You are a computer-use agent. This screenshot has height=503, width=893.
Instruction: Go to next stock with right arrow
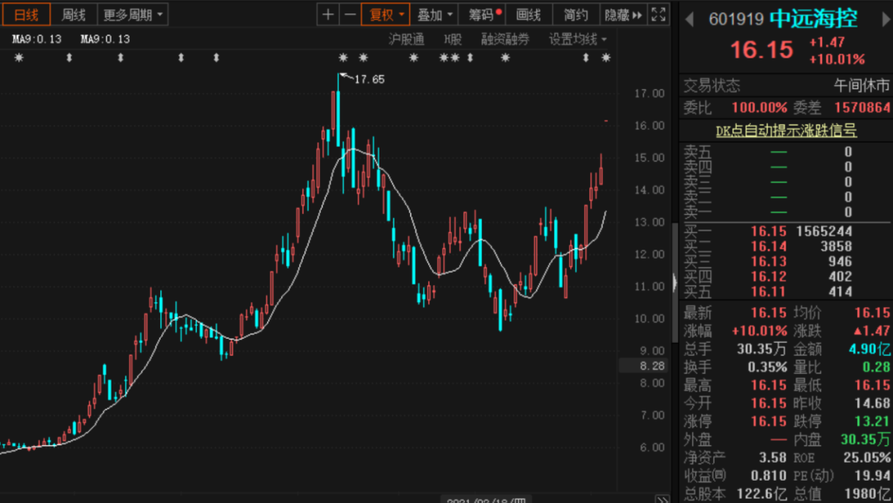886,19
